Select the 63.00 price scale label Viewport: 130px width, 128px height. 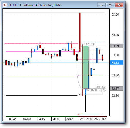coord(115,75)
